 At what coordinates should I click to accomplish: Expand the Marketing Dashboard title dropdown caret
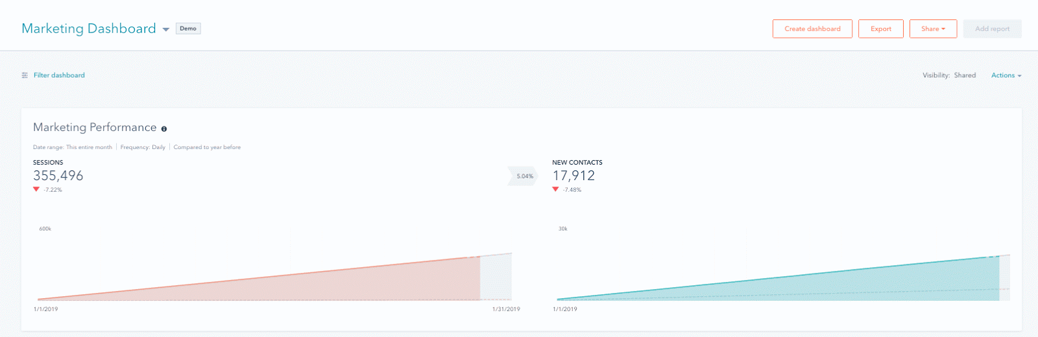[x=166, y=29]
